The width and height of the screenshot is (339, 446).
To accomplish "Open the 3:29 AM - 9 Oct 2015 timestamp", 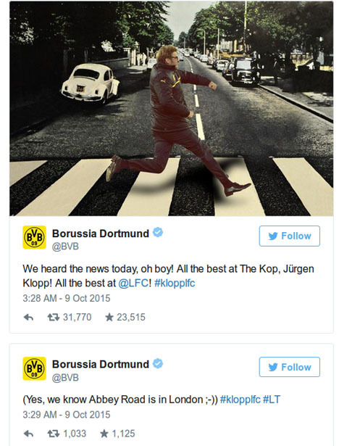I will (67, 415).
